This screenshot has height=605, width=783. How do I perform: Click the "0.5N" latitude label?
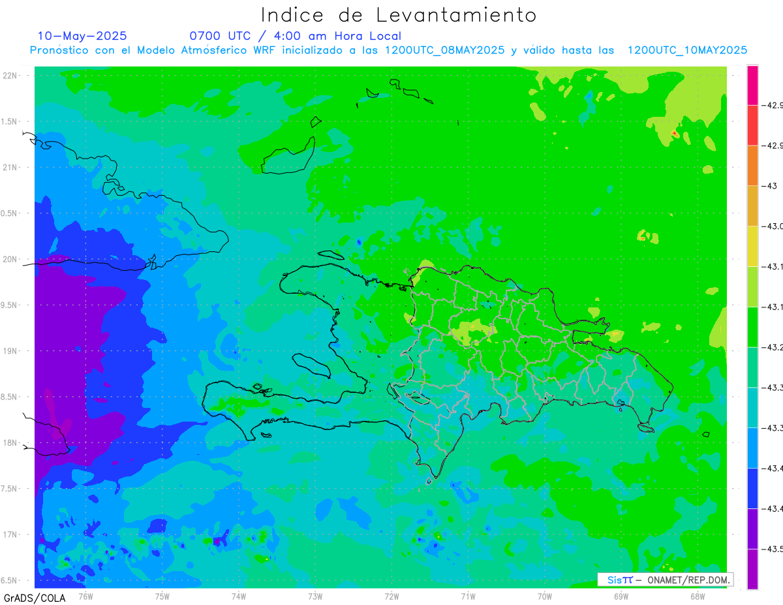9,213
